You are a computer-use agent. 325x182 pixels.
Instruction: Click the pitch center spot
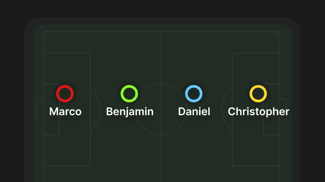click(x=161, y=109)
